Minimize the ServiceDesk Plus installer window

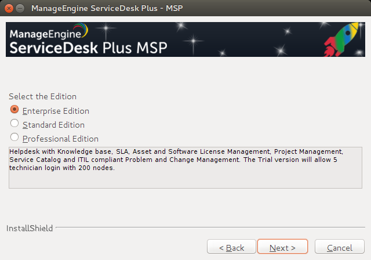tap(20, 9)
